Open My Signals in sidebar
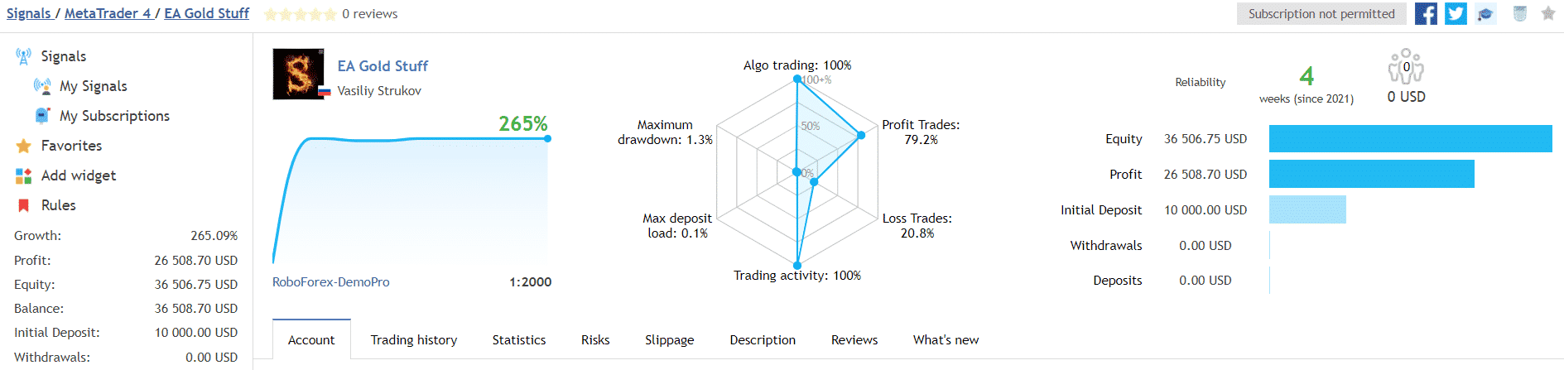The image size is (1564, 370). tap(93, 86)
